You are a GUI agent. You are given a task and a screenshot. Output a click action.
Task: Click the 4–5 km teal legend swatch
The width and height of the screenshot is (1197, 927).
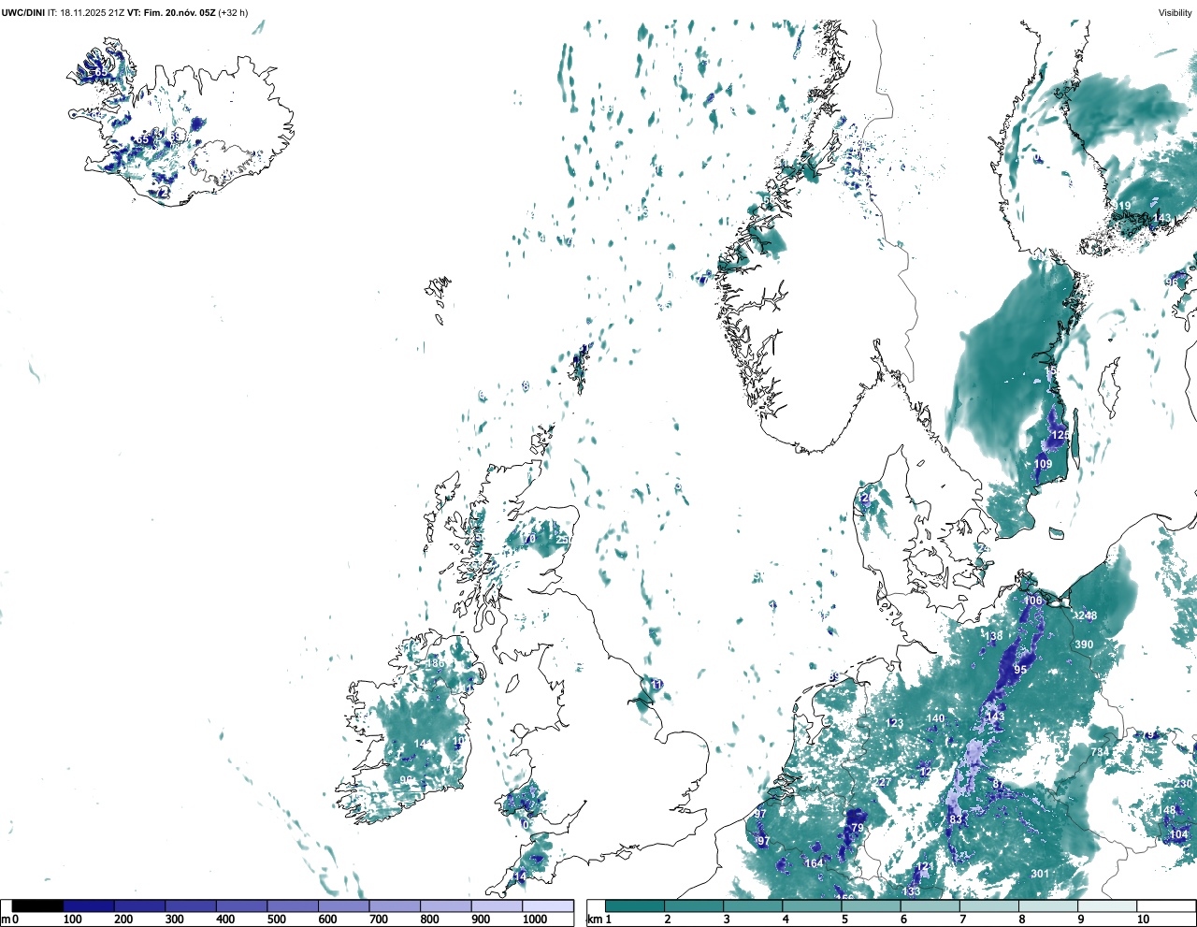(x=812, y=905)
